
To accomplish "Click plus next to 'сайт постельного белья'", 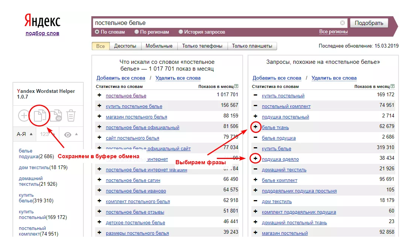I will coord(99,138).
